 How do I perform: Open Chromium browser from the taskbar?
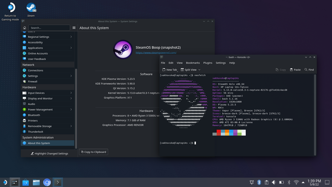pyautogui.click(x=47, y=182)
